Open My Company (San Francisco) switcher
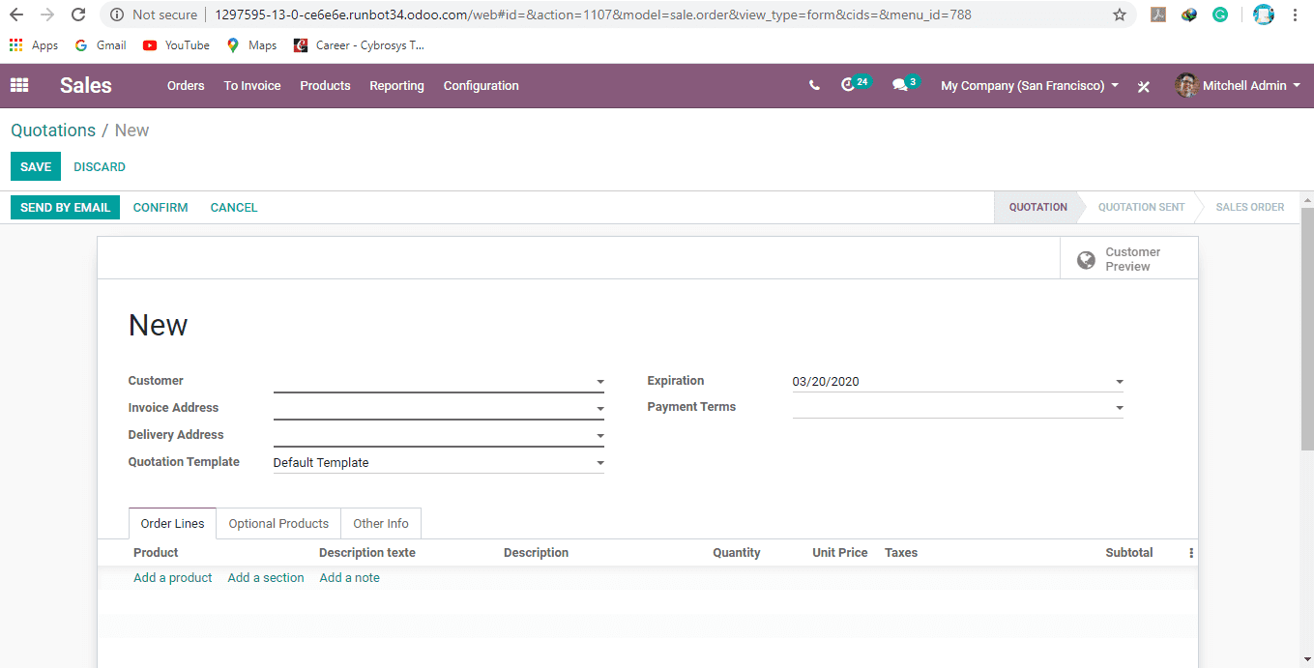Image resolution: width=1314 pixels, height=668 pixels. point(1030,86)
